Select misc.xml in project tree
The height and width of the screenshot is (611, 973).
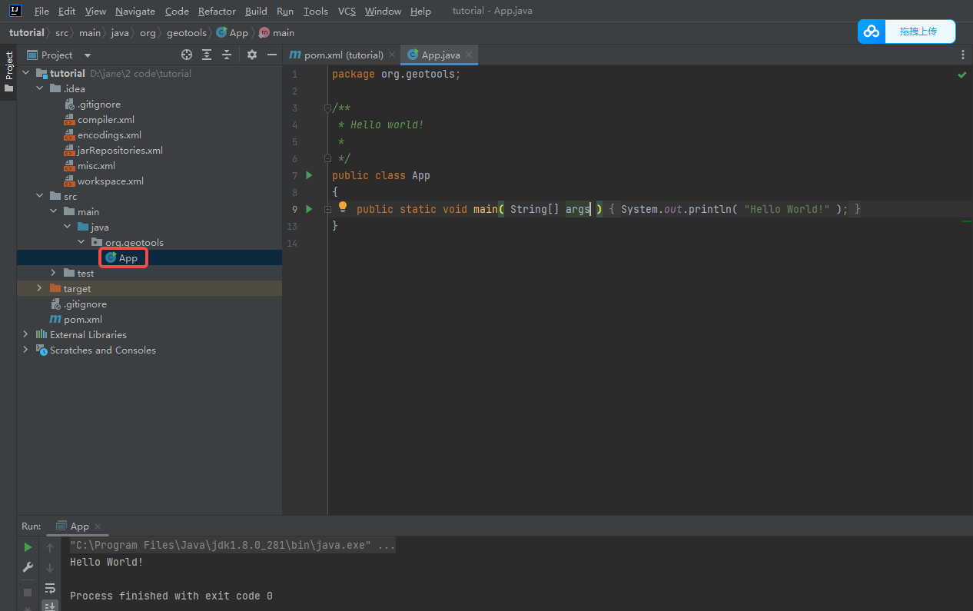pos(96,165)
